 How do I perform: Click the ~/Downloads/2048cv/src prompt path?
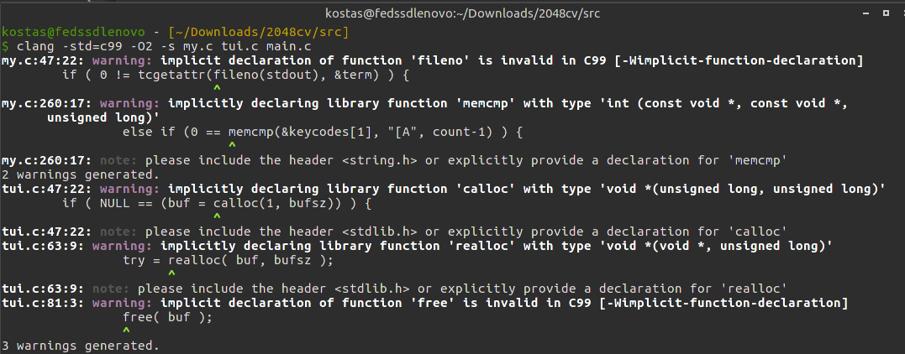pos(259,32)
